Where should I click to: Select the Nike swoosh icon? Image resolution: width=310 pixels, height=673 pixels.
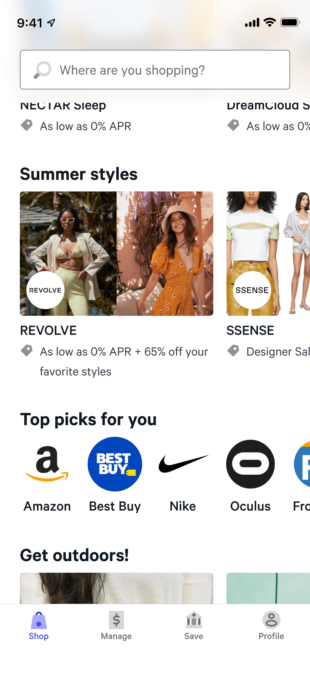pyautogui.click(x=183, y=464)
